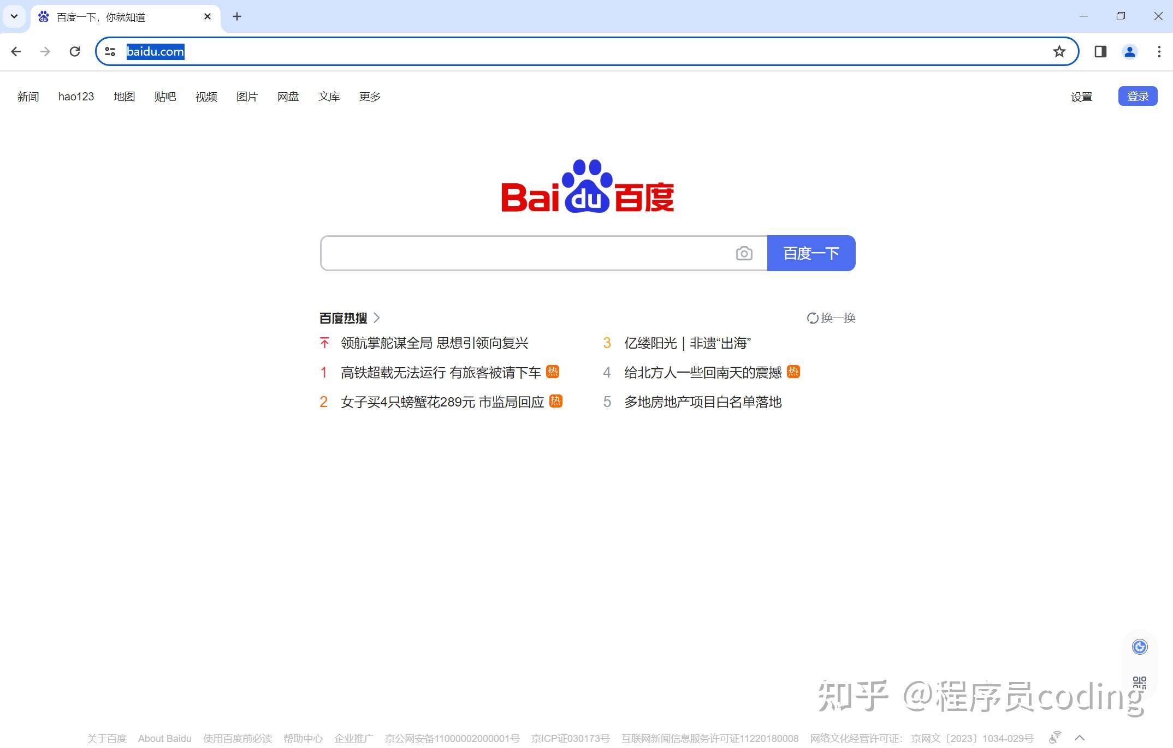
Task: Open the tab search dropdown arrow
Action: pos(14,16)
